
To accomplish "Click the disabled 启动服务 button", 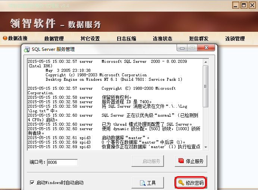I will click(x=147, y=161).
